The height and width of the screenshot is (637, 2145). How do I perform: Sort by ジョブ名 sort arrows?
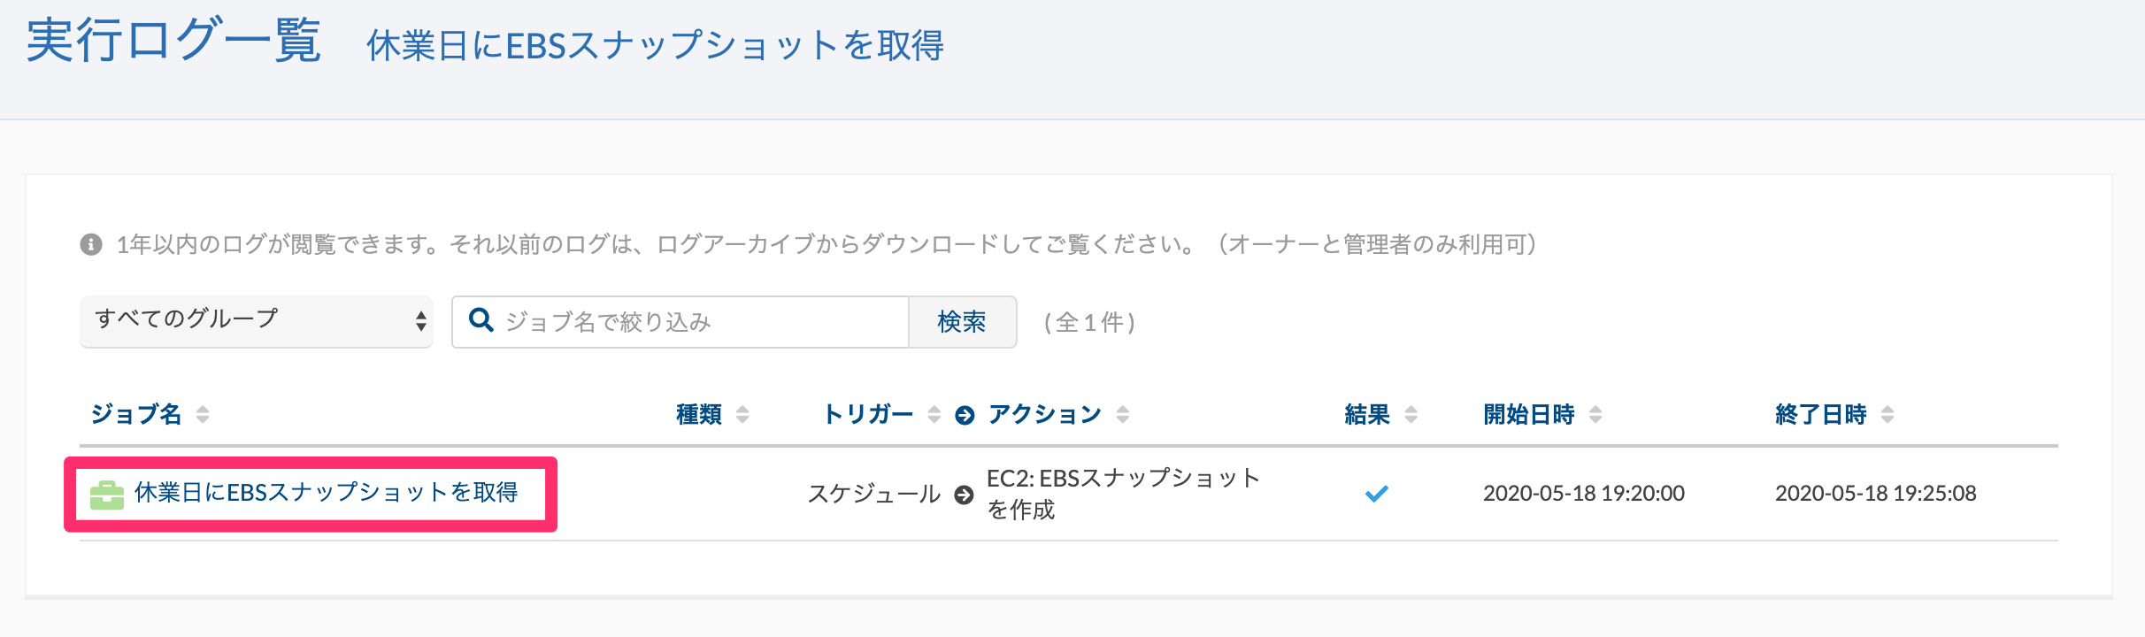coord(203,414)
